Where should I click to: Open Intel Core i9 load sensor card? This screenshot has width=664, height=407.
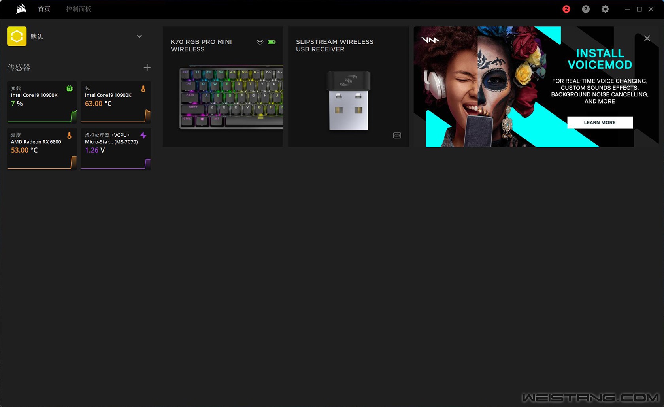coord(42,102)
